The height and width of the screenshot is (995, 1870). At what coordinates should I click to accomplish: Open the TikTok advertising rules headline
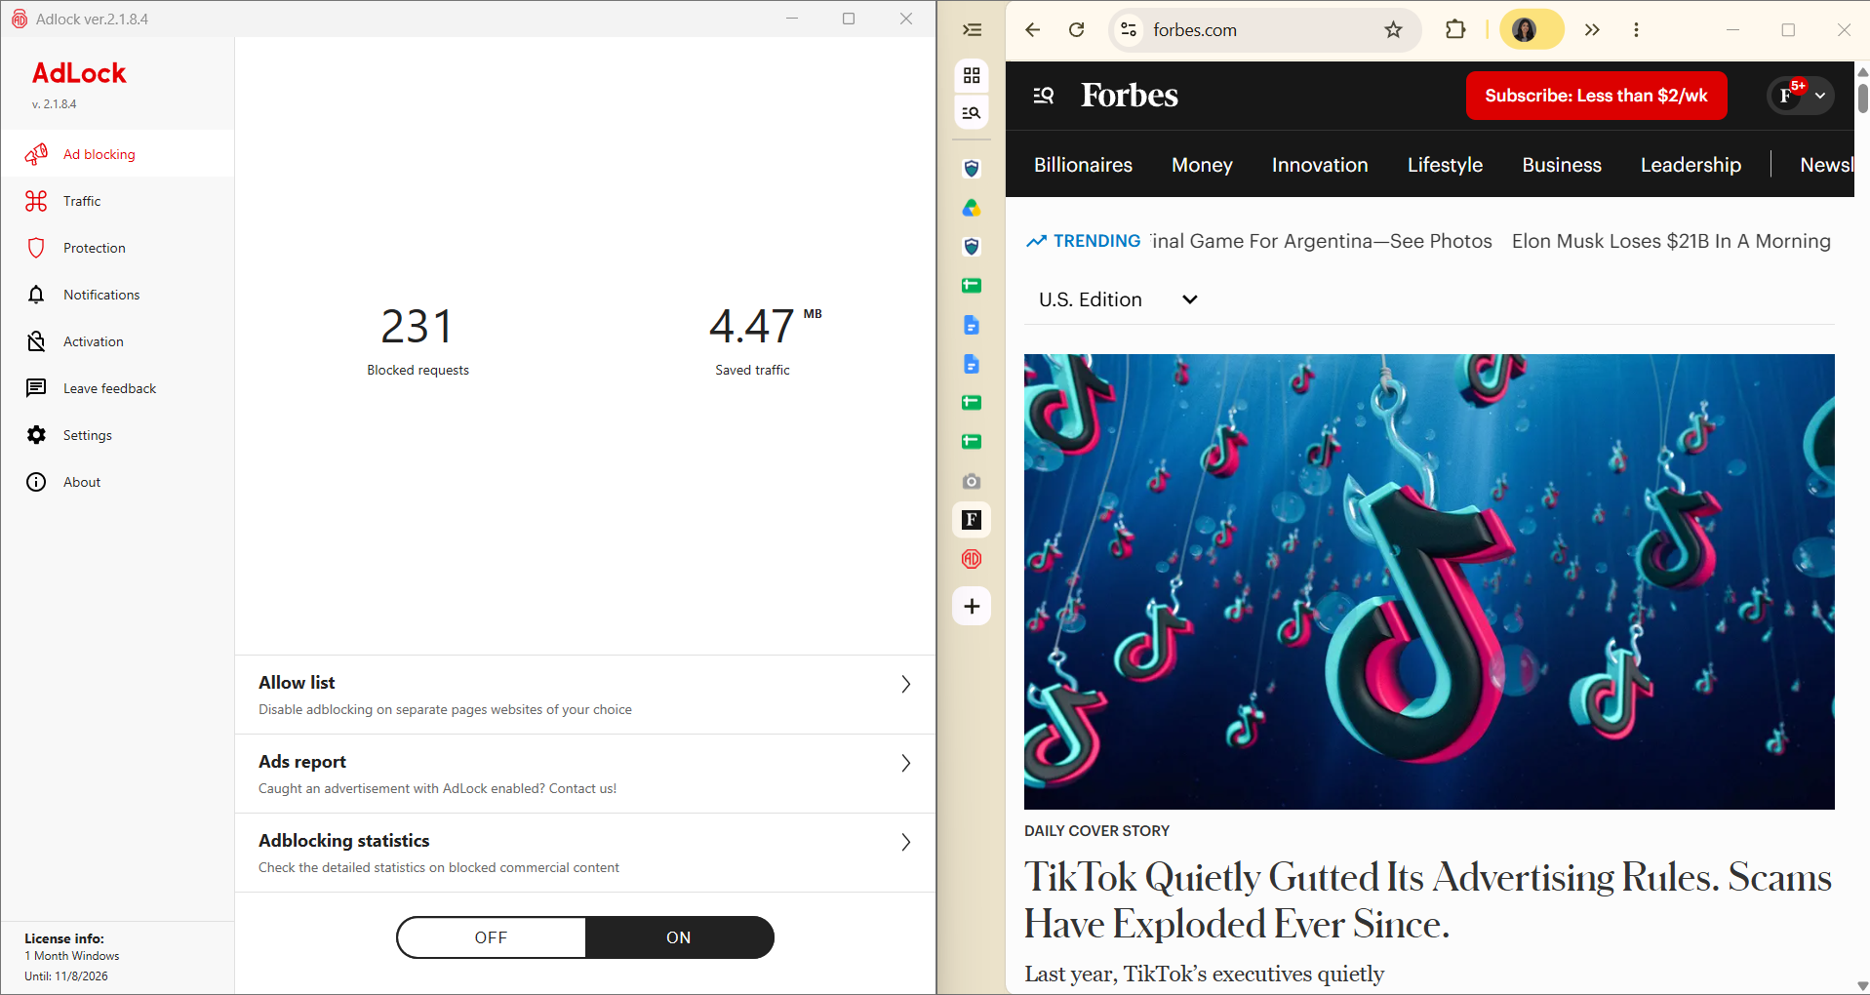pyautogui.click(x=1428, y=899)
